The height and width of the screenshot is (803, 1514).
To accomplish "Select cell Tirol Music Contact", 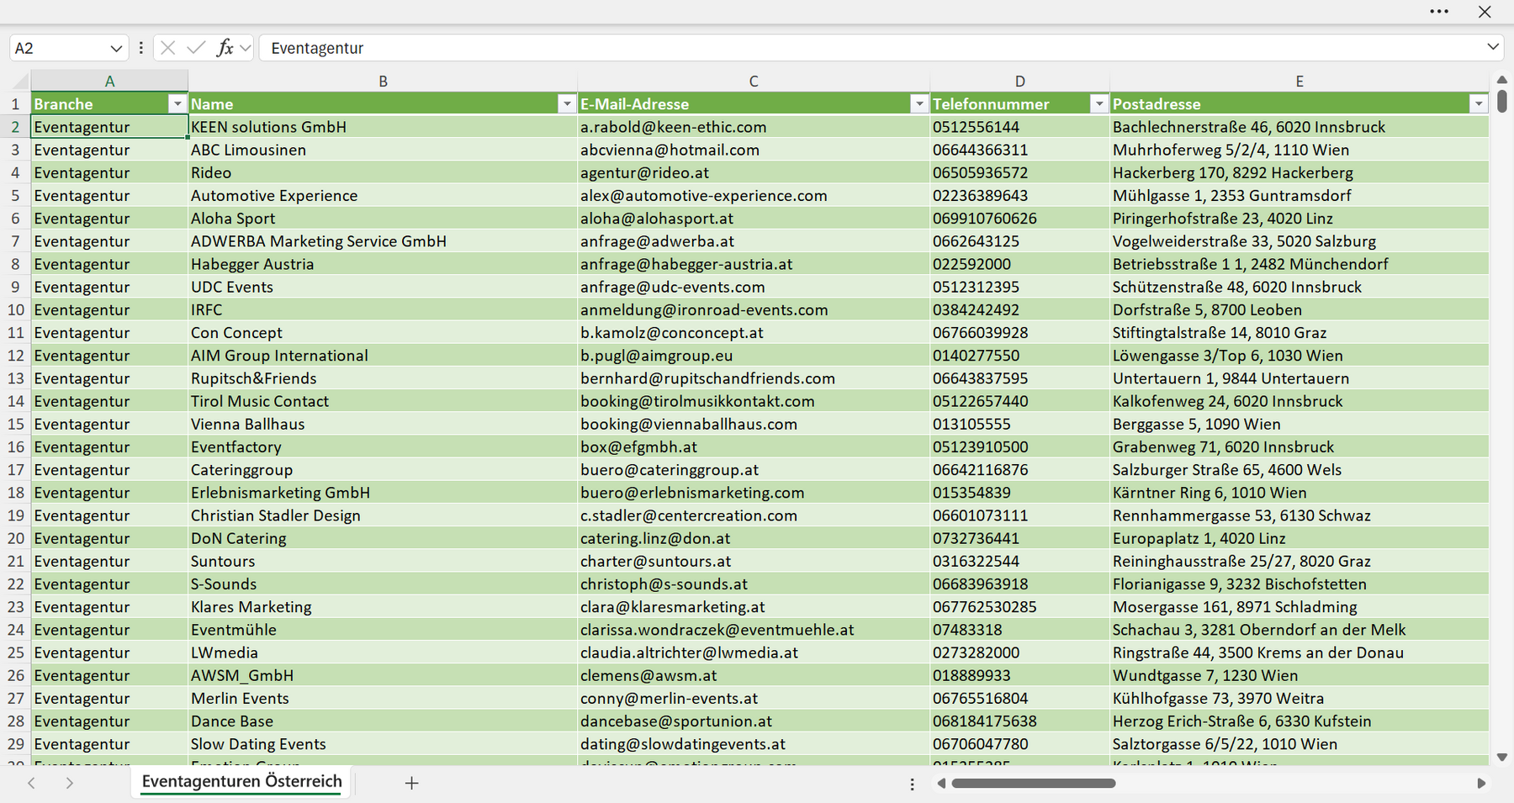I will click(x=383, y=401).
